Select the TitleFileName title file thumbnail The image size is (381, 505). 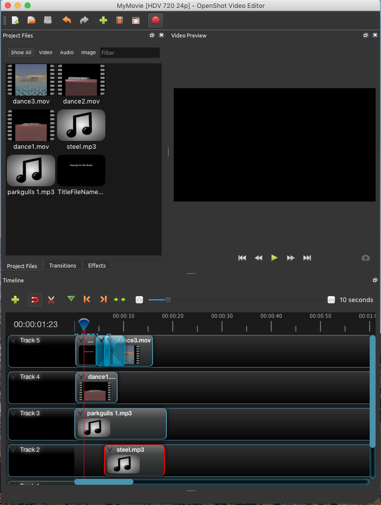[x=81, y=170]
